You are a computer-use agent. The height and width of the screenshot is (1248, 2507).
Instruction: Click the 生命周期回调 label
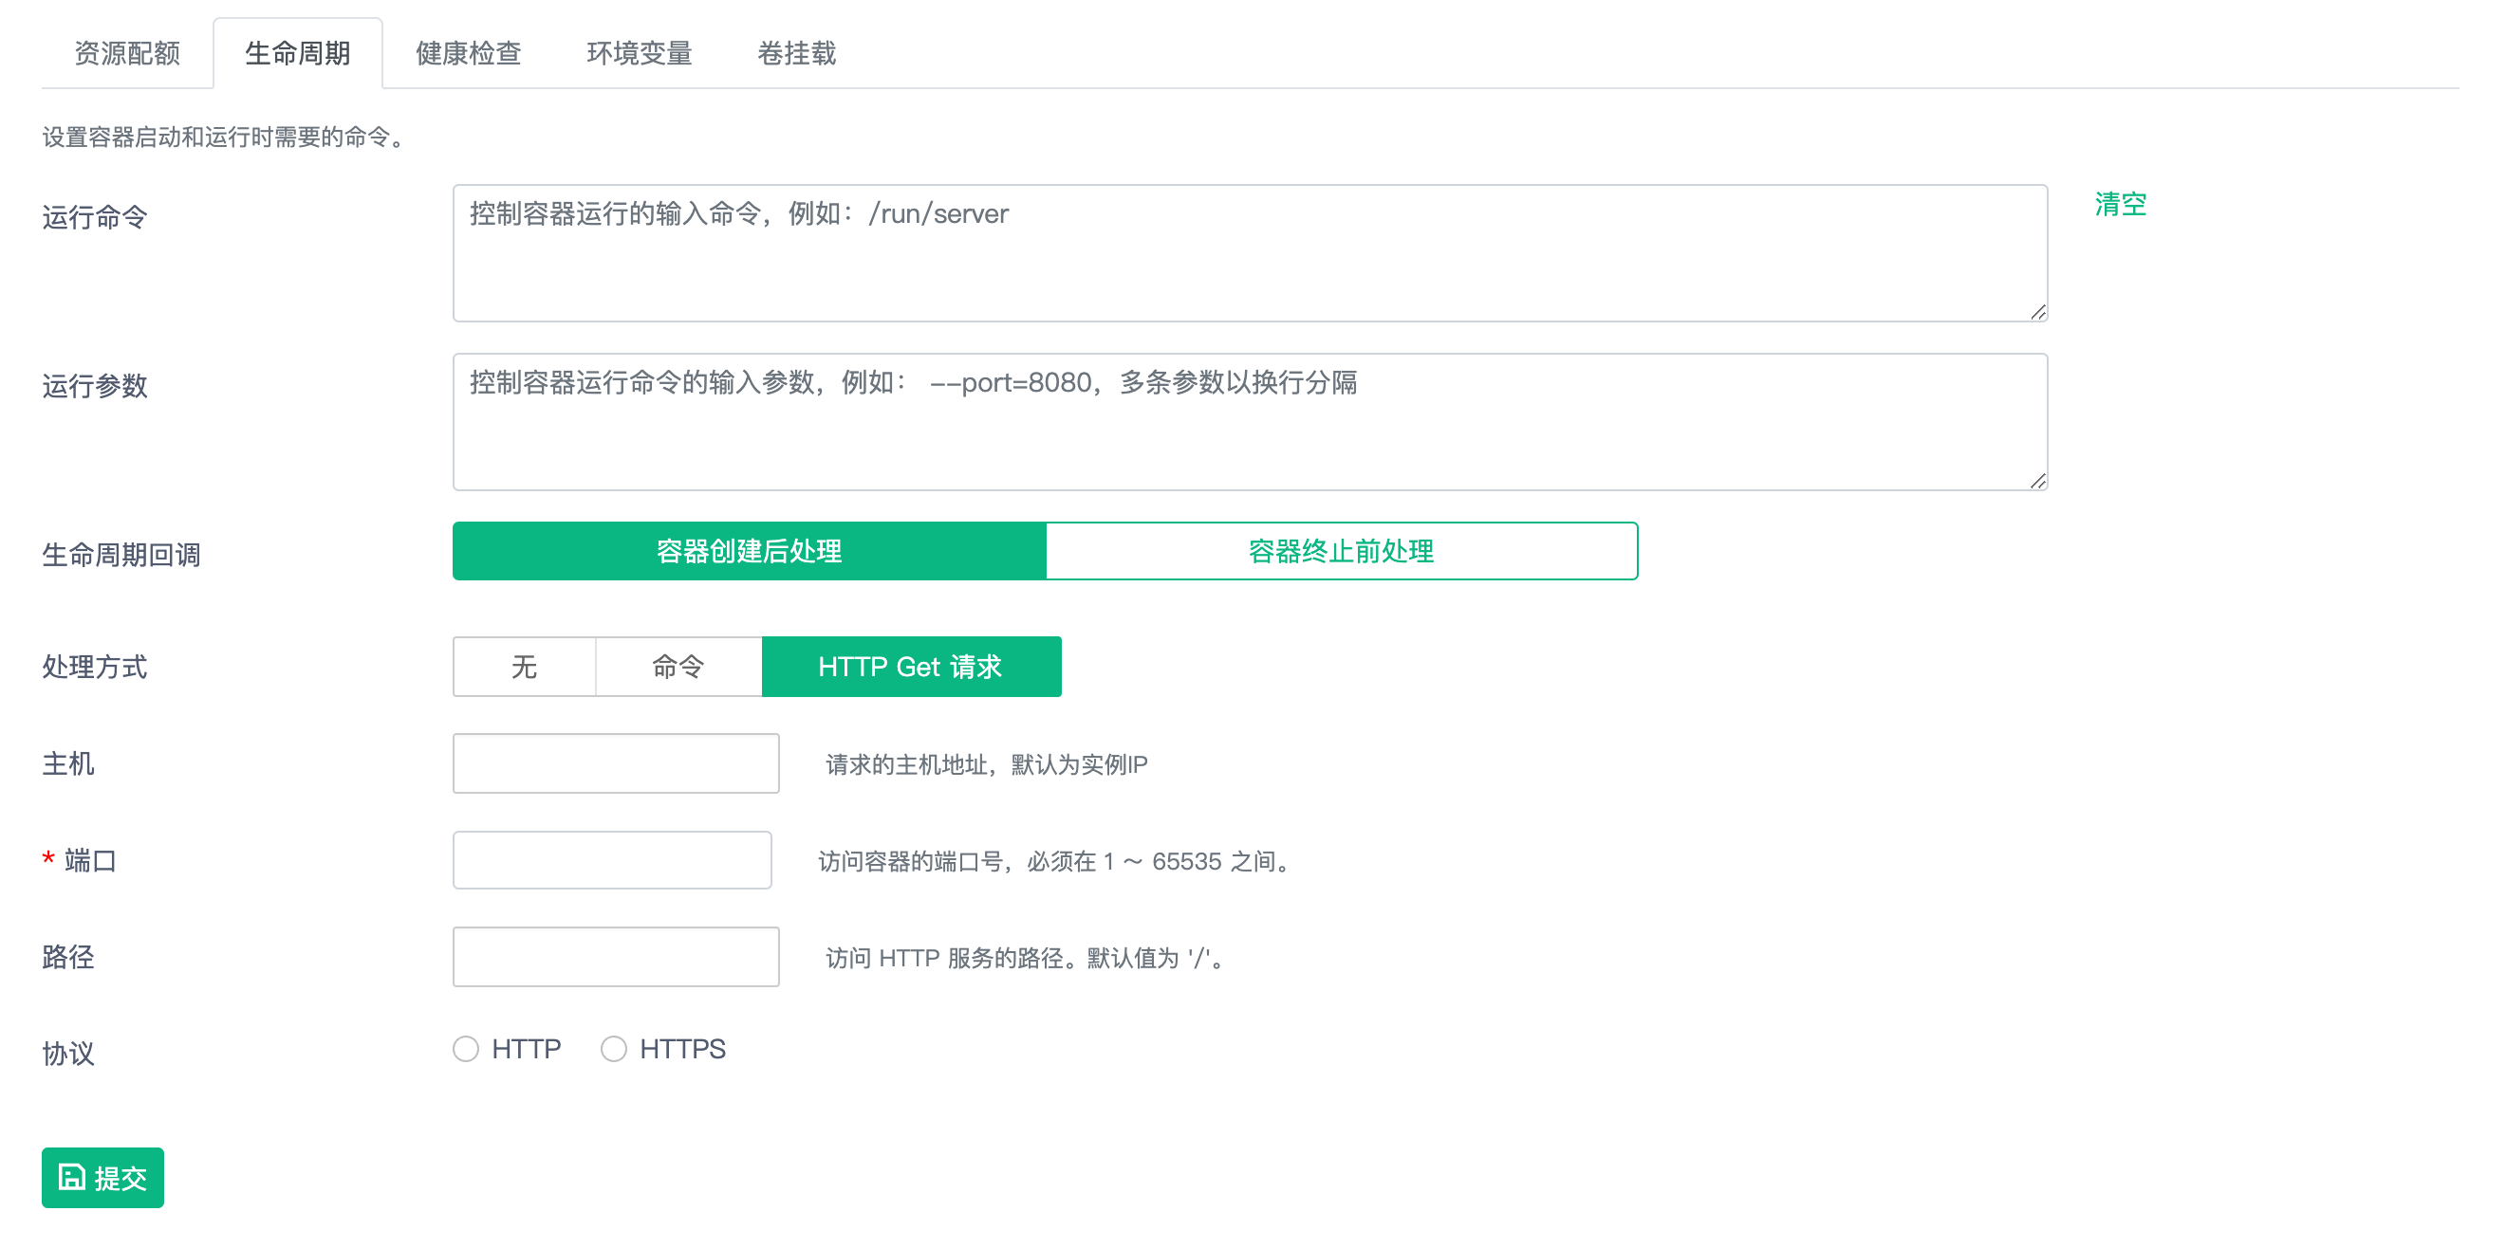click(121, 555)
